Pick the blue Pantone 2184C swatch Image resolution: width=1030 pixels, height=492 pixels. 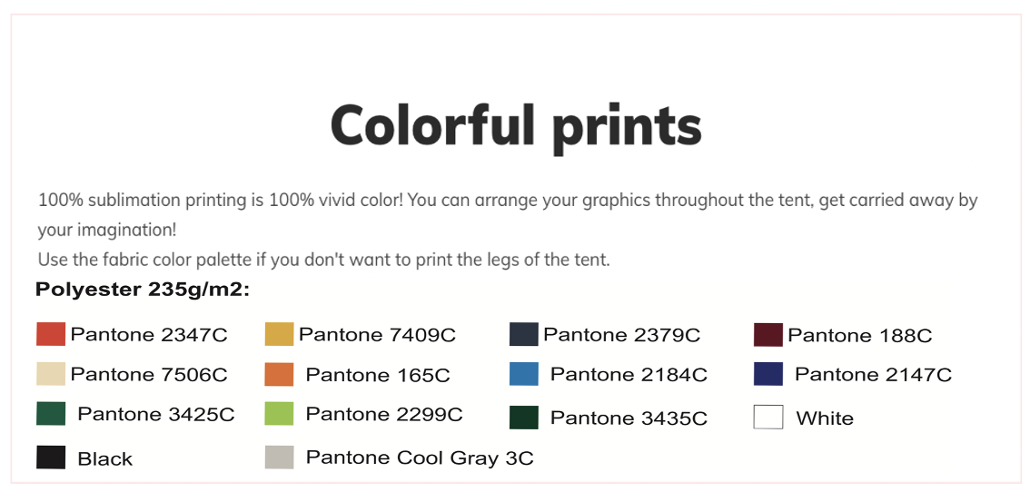tap(523, 374)
